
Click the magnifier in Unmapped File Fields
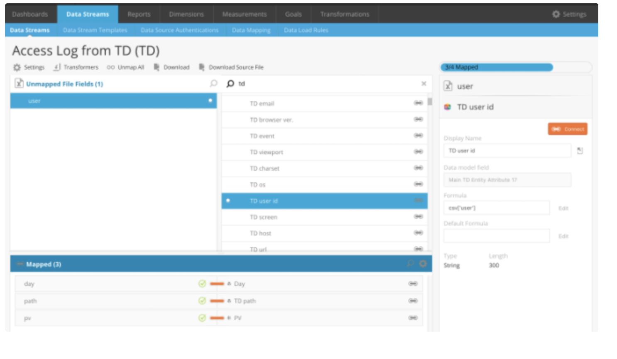(213, 84)
